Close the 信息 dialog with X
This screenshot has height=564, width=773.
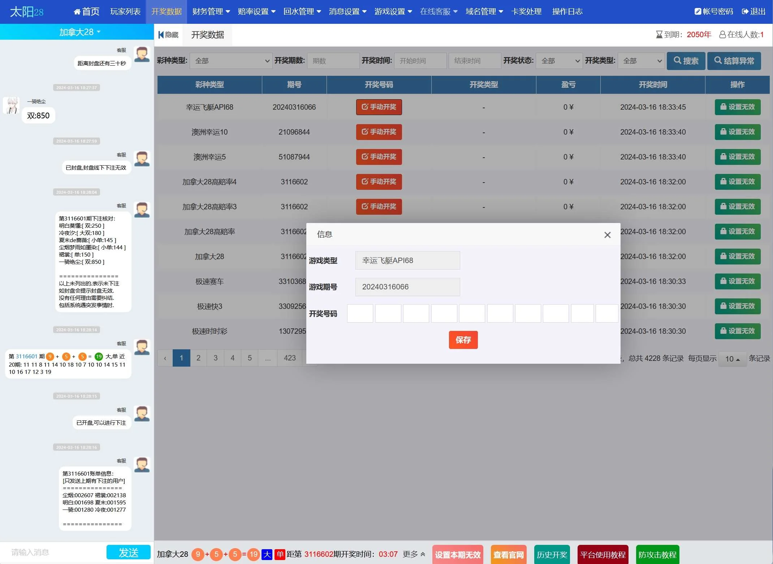[607, 235]
